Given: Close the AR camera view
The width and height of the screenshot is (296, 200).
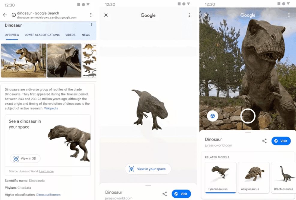Looking at the screenshot, I should 206,15.
